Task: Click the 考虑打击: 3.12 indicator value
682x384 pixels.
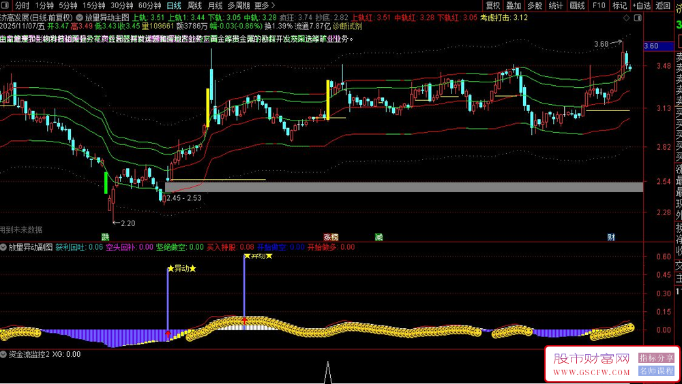Action: coord(504,18)
